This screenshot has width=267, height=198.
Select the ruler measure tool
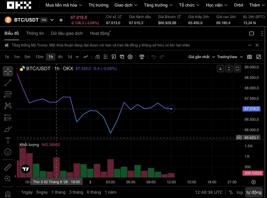coord(8,167)
